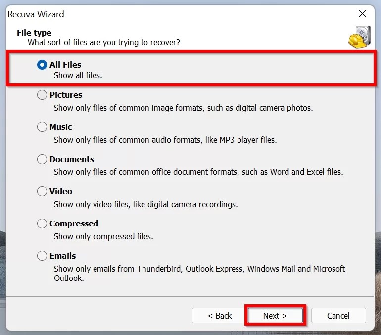Click the Recuva hard hat drive icon
Viewport: 381px width, 335px height.
tap(359, 37)
